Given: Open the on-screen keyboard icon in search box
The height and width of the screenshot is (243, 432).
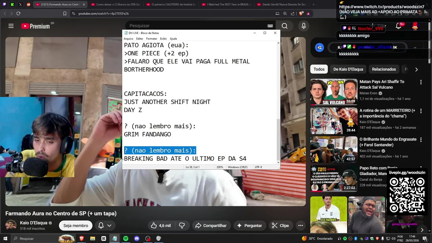Looking at the screenshot, I should (x=270, y=26).
